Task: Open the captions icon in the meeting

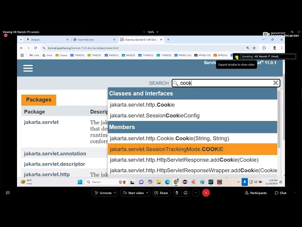Action: coord(8,192)
